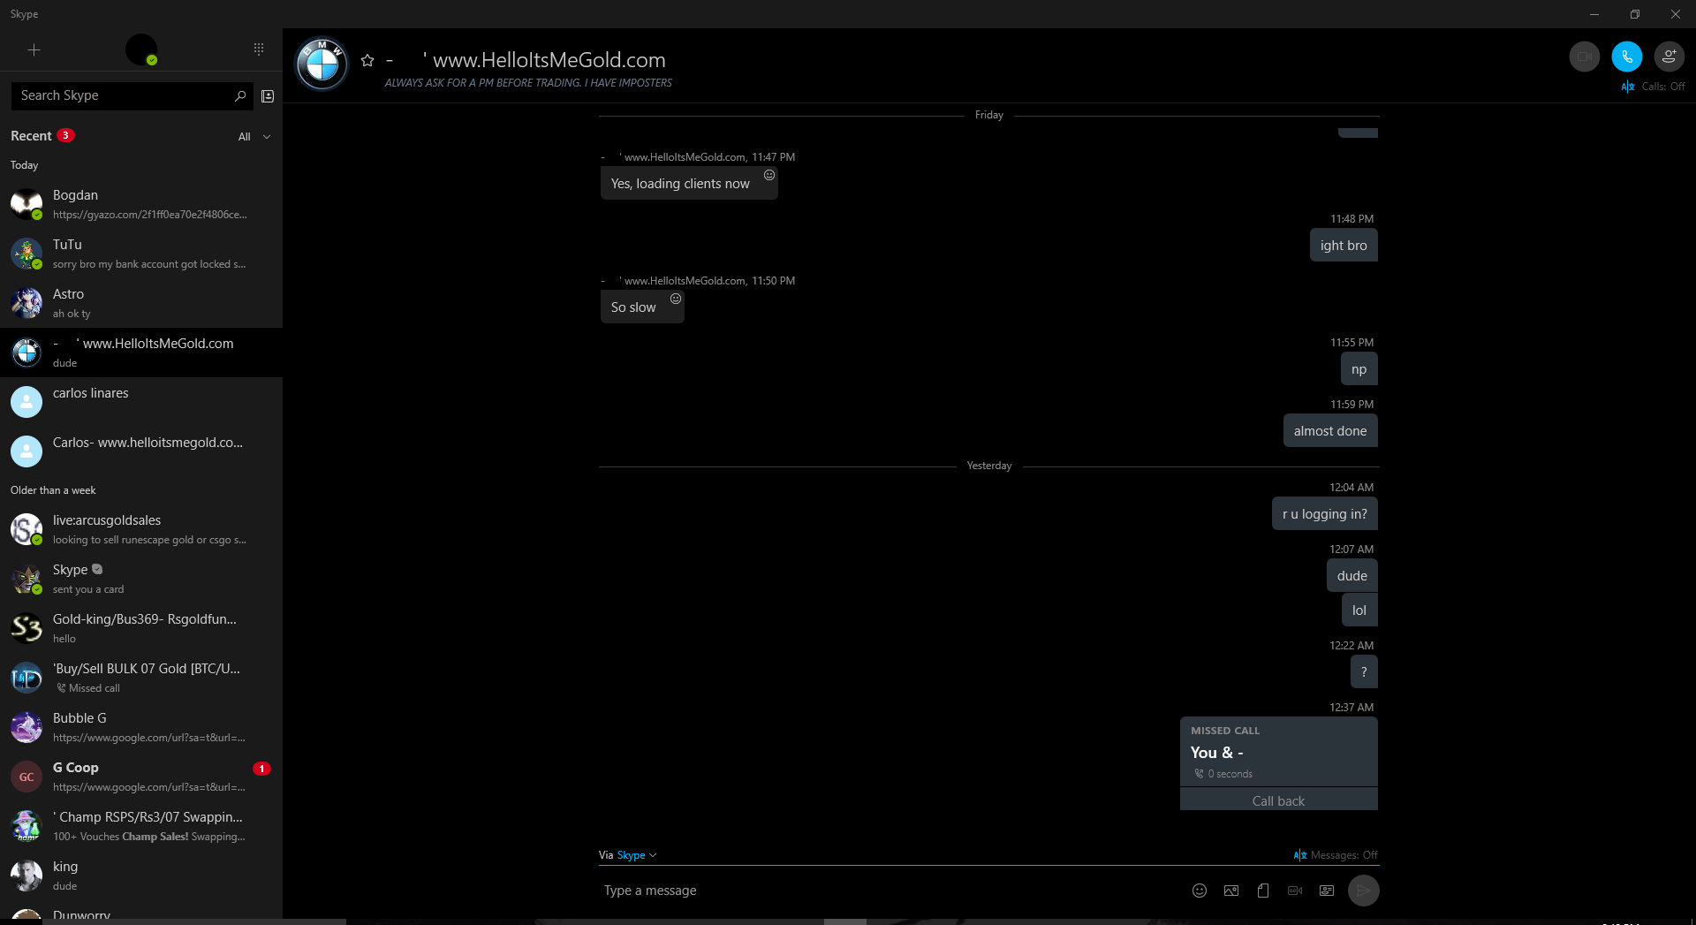Open the Skype 'sent you a card' chat
The height and width of the screenshot is (925, 1696).
pyautogui.click(x=141, y=579)
